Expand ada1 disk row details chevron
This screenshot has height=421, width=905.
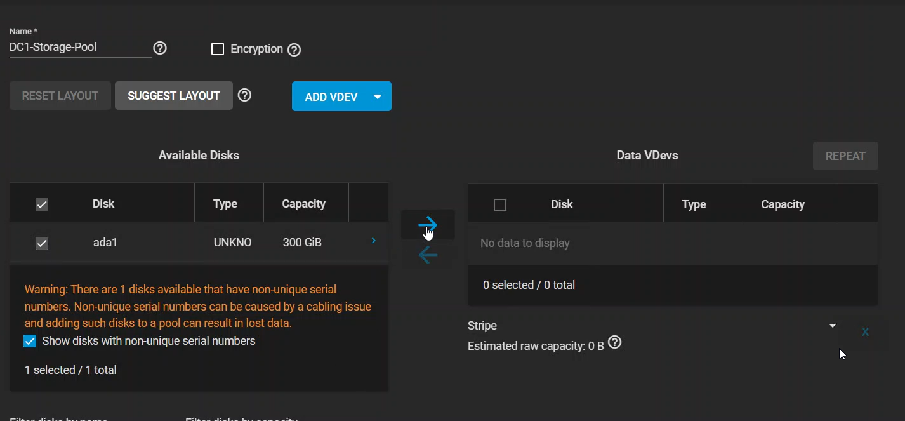tap(373, 241)
